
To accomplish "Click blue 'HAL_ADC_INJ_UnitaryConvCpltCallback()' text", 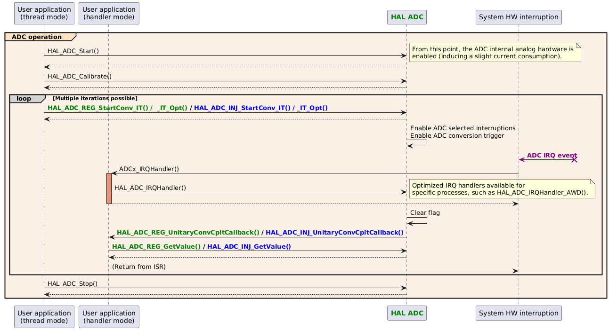I will point(335,232).
